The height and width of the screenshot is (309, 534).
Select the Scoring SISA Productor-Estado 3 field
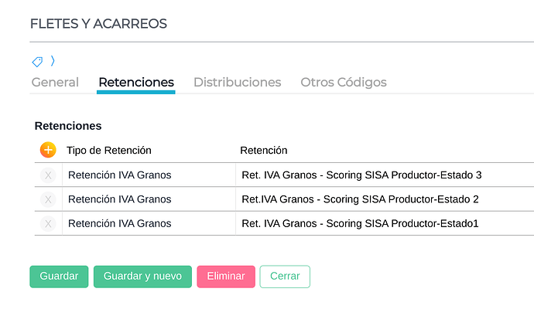[384, 175]
